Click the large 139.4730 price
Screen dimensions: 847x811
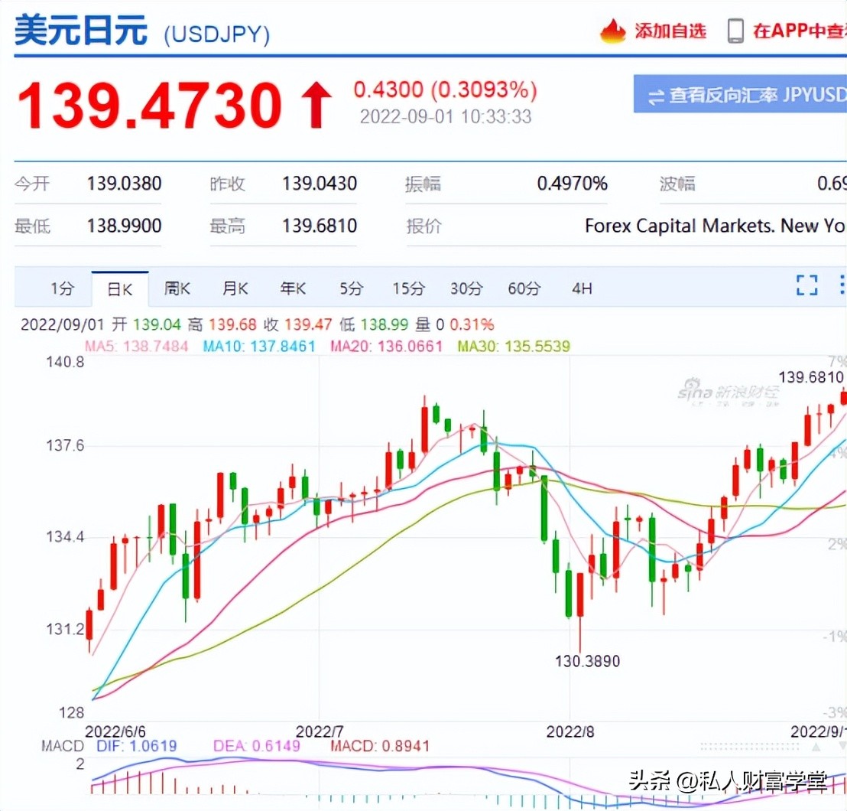[150, 104]
